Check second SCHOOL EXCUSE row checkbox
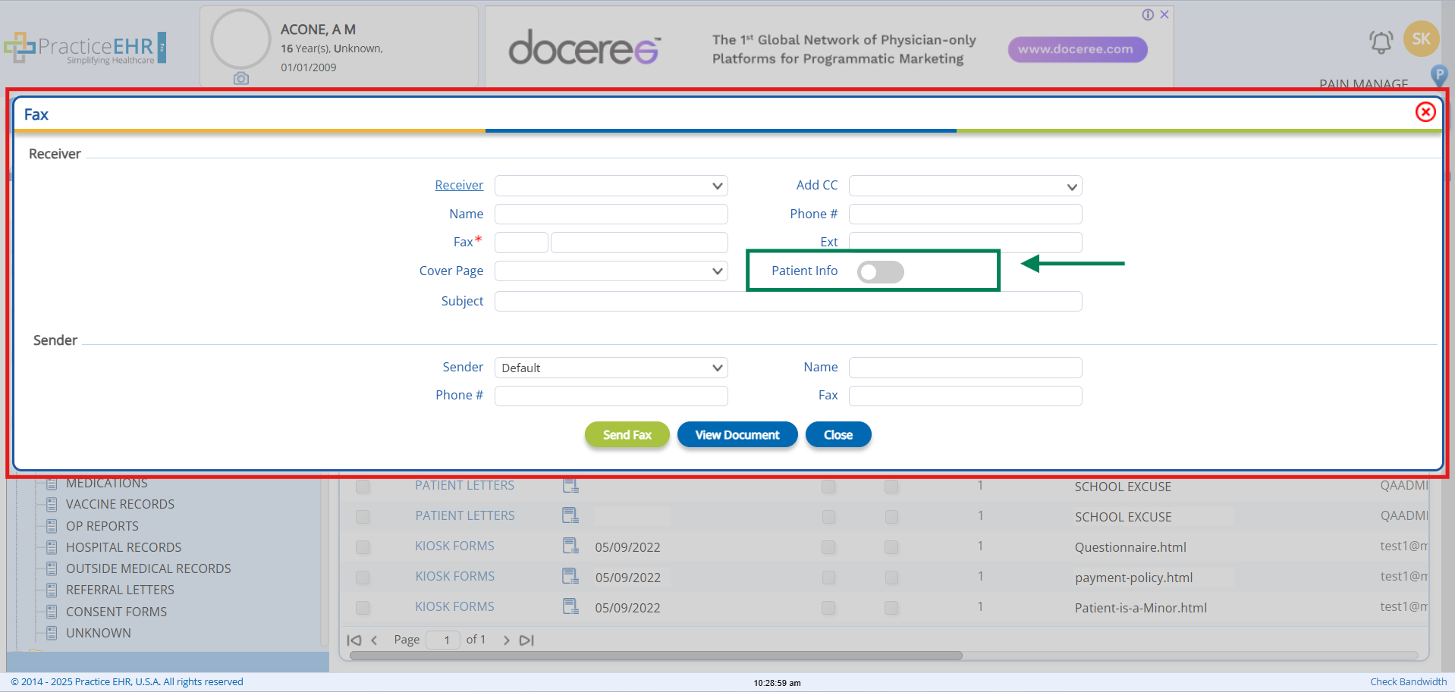The width and height of the screenshot is (1455, 692). point(363,517)
